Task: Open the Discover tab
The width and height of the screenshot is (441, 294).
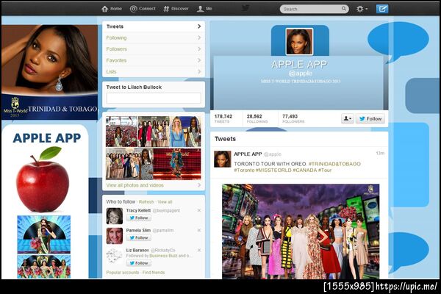Action: (x=176, y=9)
